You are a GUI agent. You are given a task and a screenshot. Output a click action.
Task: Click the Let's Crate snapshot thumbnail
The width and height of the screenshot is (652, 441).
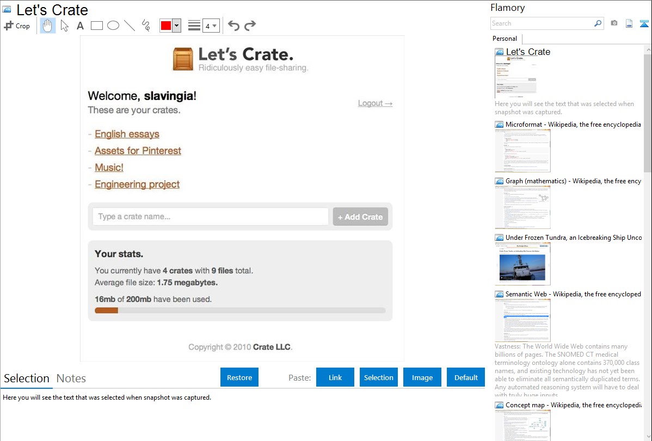pyautogui.click(x=515, y=77)
